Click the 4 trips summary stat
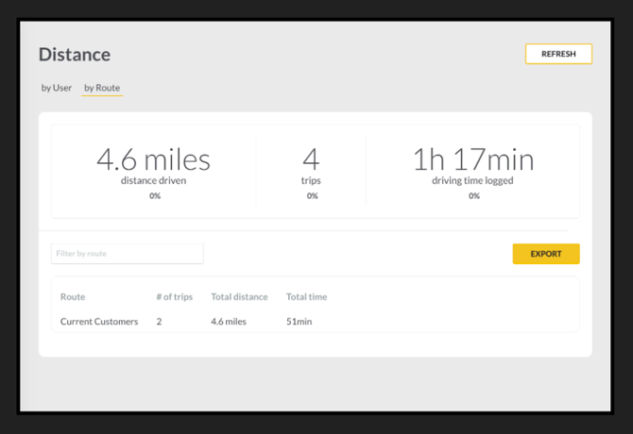 coord(311,159)
